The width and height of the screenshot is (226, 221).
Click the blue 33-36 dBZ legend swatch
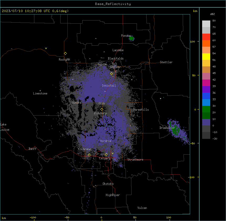coord(206,96)
